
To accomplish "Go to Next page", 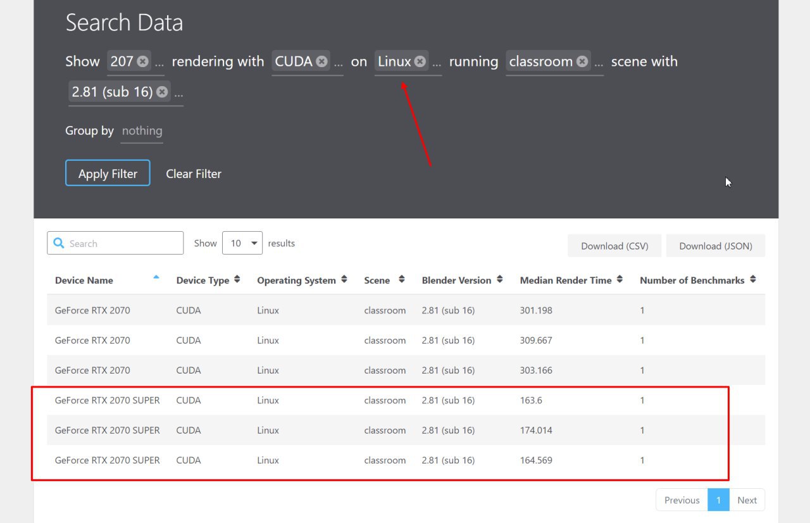I will (x=747, y=500).
